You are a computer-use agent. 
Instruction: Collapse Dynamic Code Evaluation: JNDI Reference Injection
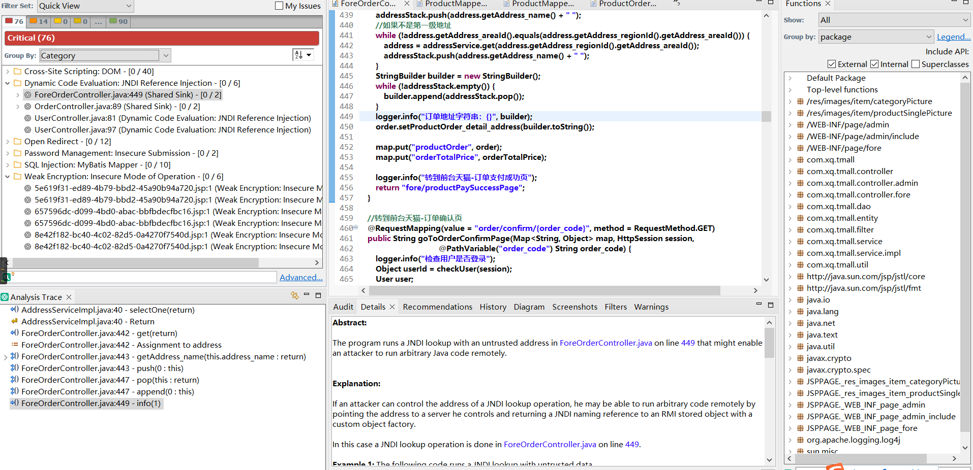(8, 83)
